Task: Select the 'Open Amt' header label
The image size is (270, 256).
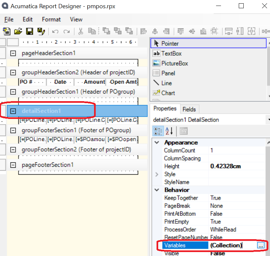Action: 122,82
